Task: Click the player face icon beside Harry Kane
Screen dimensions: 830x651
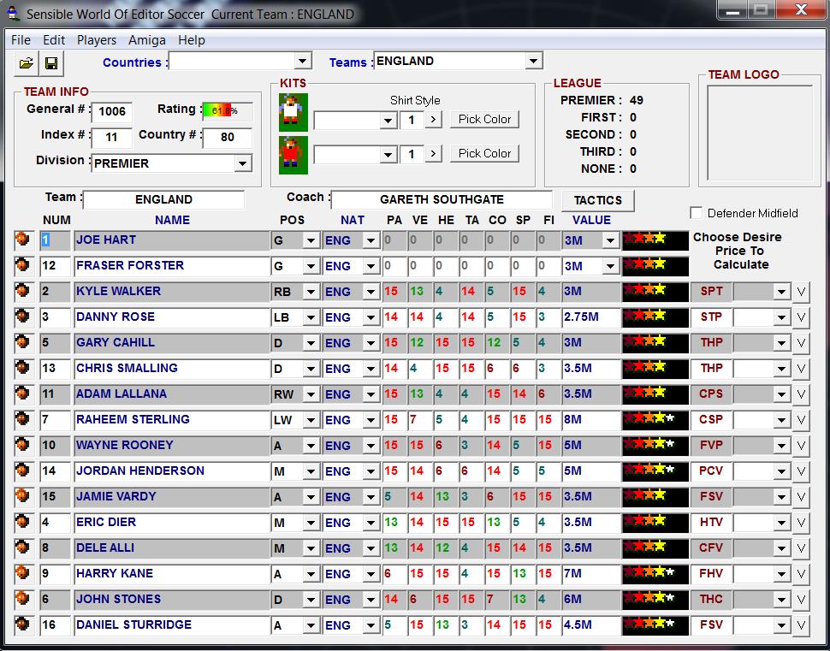Action: tap(23, 574)
